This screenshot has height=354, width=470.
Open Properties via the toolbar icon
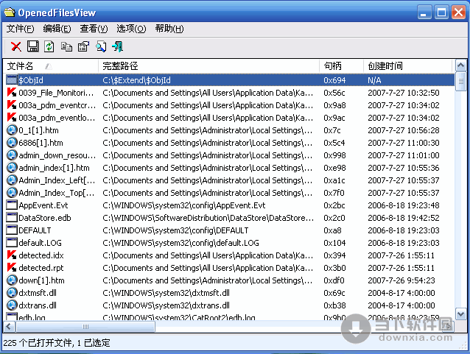coord(83,46)
